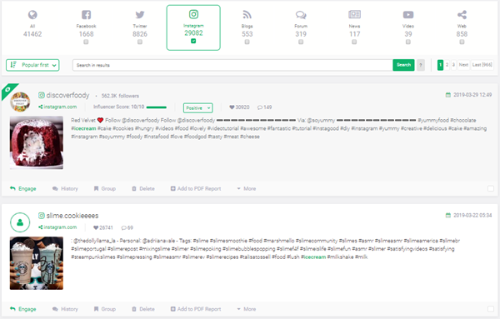Open the Popular first sorting dropdown
Screen dimensions: 500x319
point(32,65)
